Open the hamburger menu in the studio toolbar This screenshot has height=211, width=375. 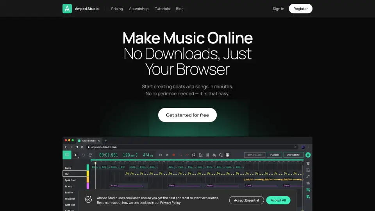click(67, 155)
